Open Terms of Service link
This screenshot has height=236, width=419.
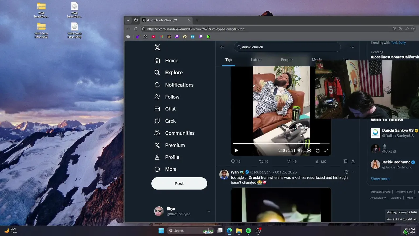click(x=380, y=192)
